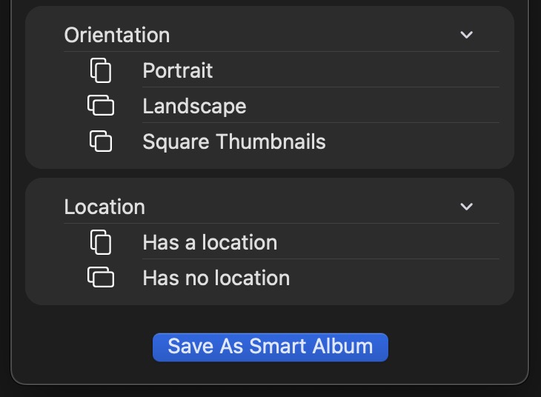Choose the Landscape filter label
The width and height of the screenshot is (541, 397).
coord(194,106)
